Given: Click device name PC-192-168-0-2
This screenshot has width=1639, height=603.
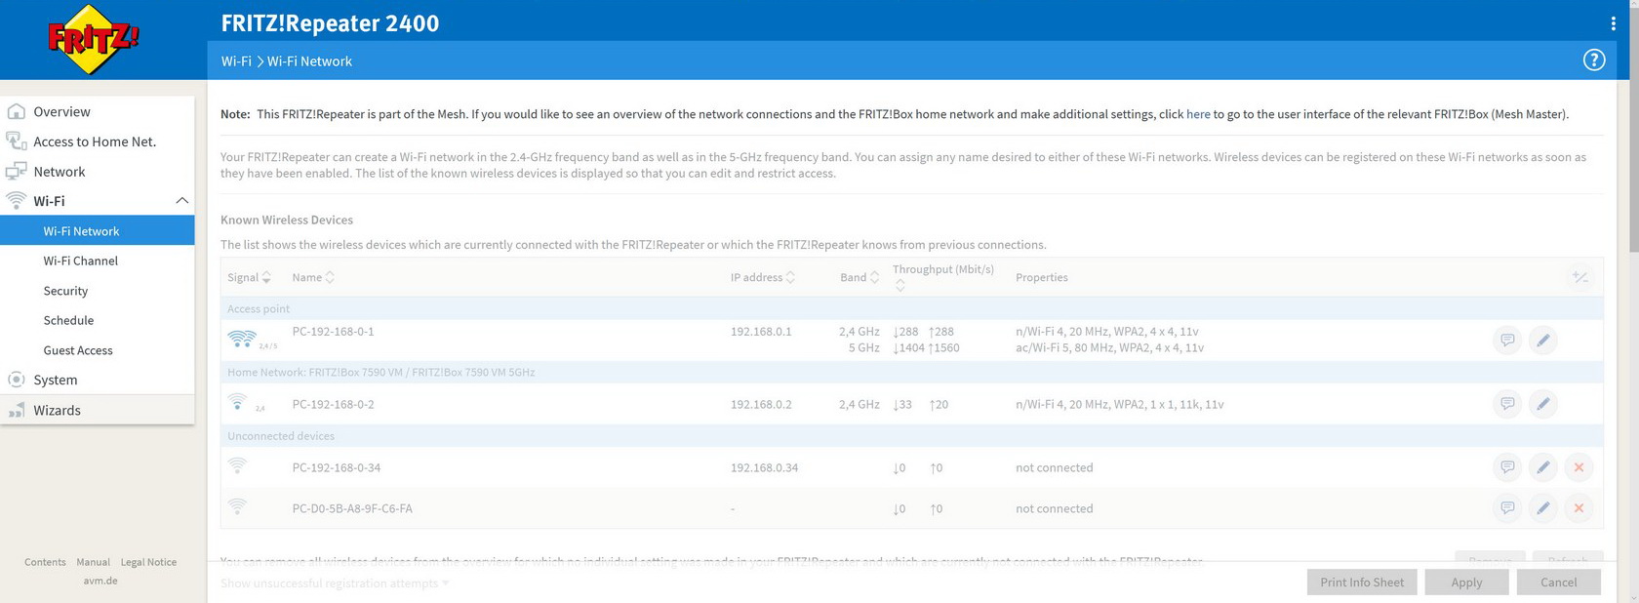Looking at the screenshot, I should click(x=333, y=404).
